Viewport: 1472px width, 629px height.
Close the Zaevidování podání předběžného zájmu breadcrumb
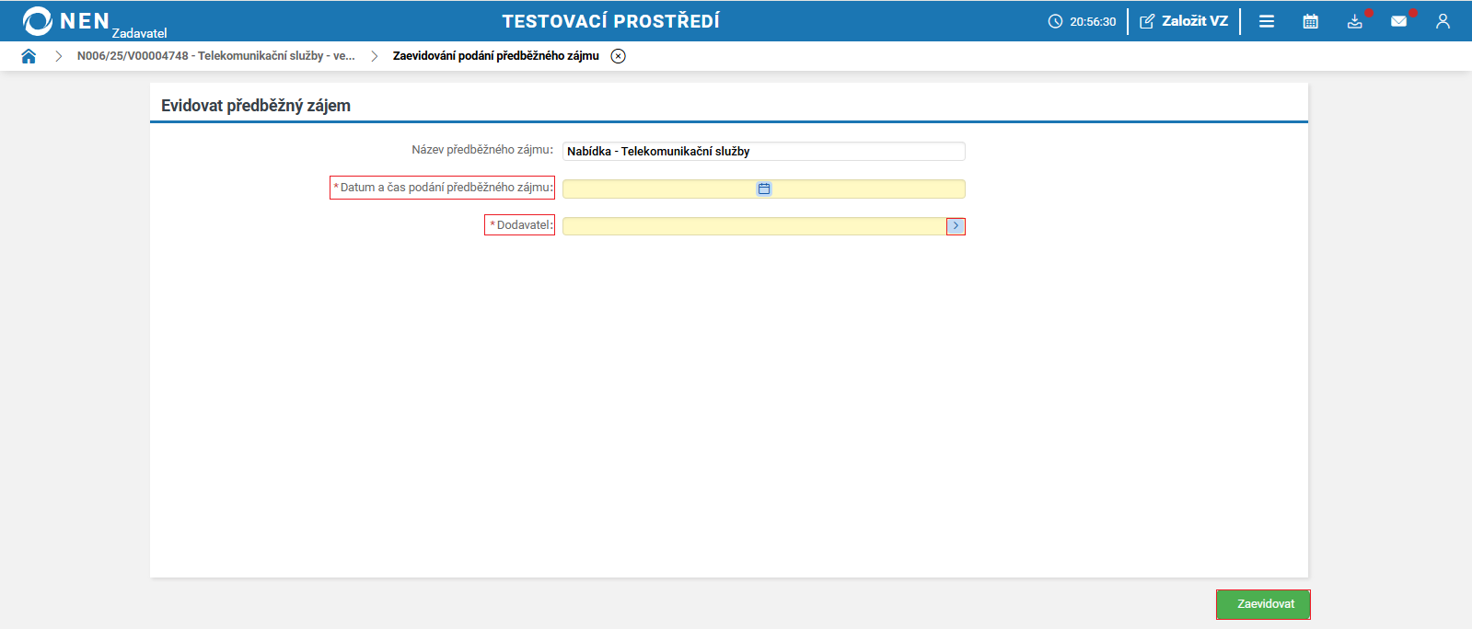(619, 56)
